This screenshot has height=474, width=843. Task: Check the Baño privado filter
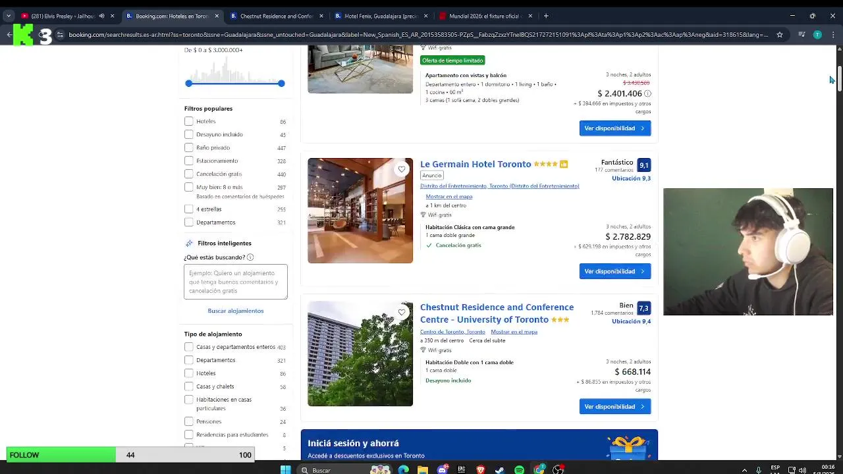(189, 147)
